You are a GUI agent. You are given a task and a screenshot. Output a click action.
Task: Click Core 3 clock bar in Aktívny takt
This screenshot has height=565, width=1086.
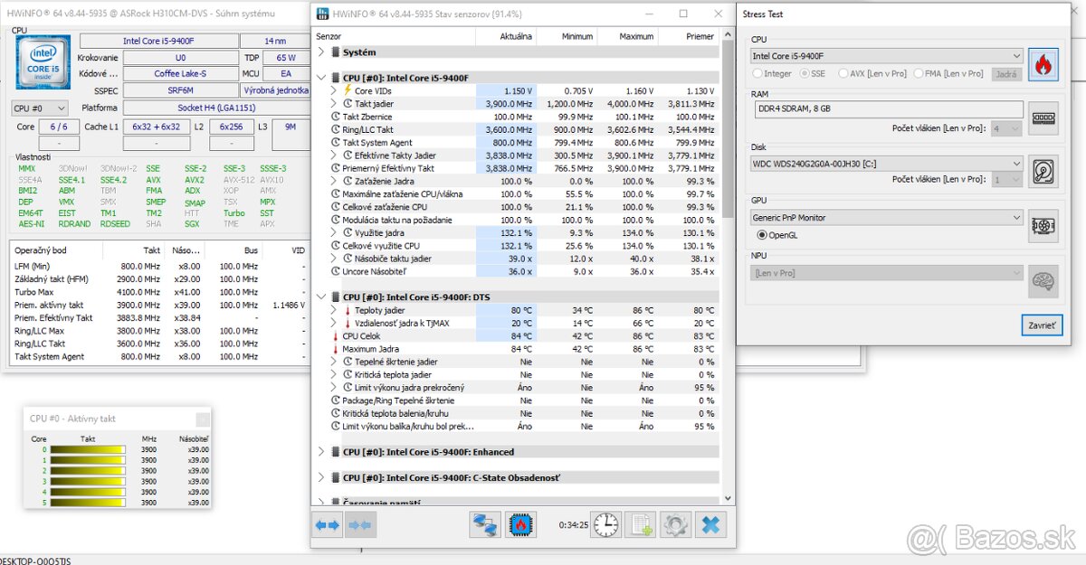pos(88,481)
